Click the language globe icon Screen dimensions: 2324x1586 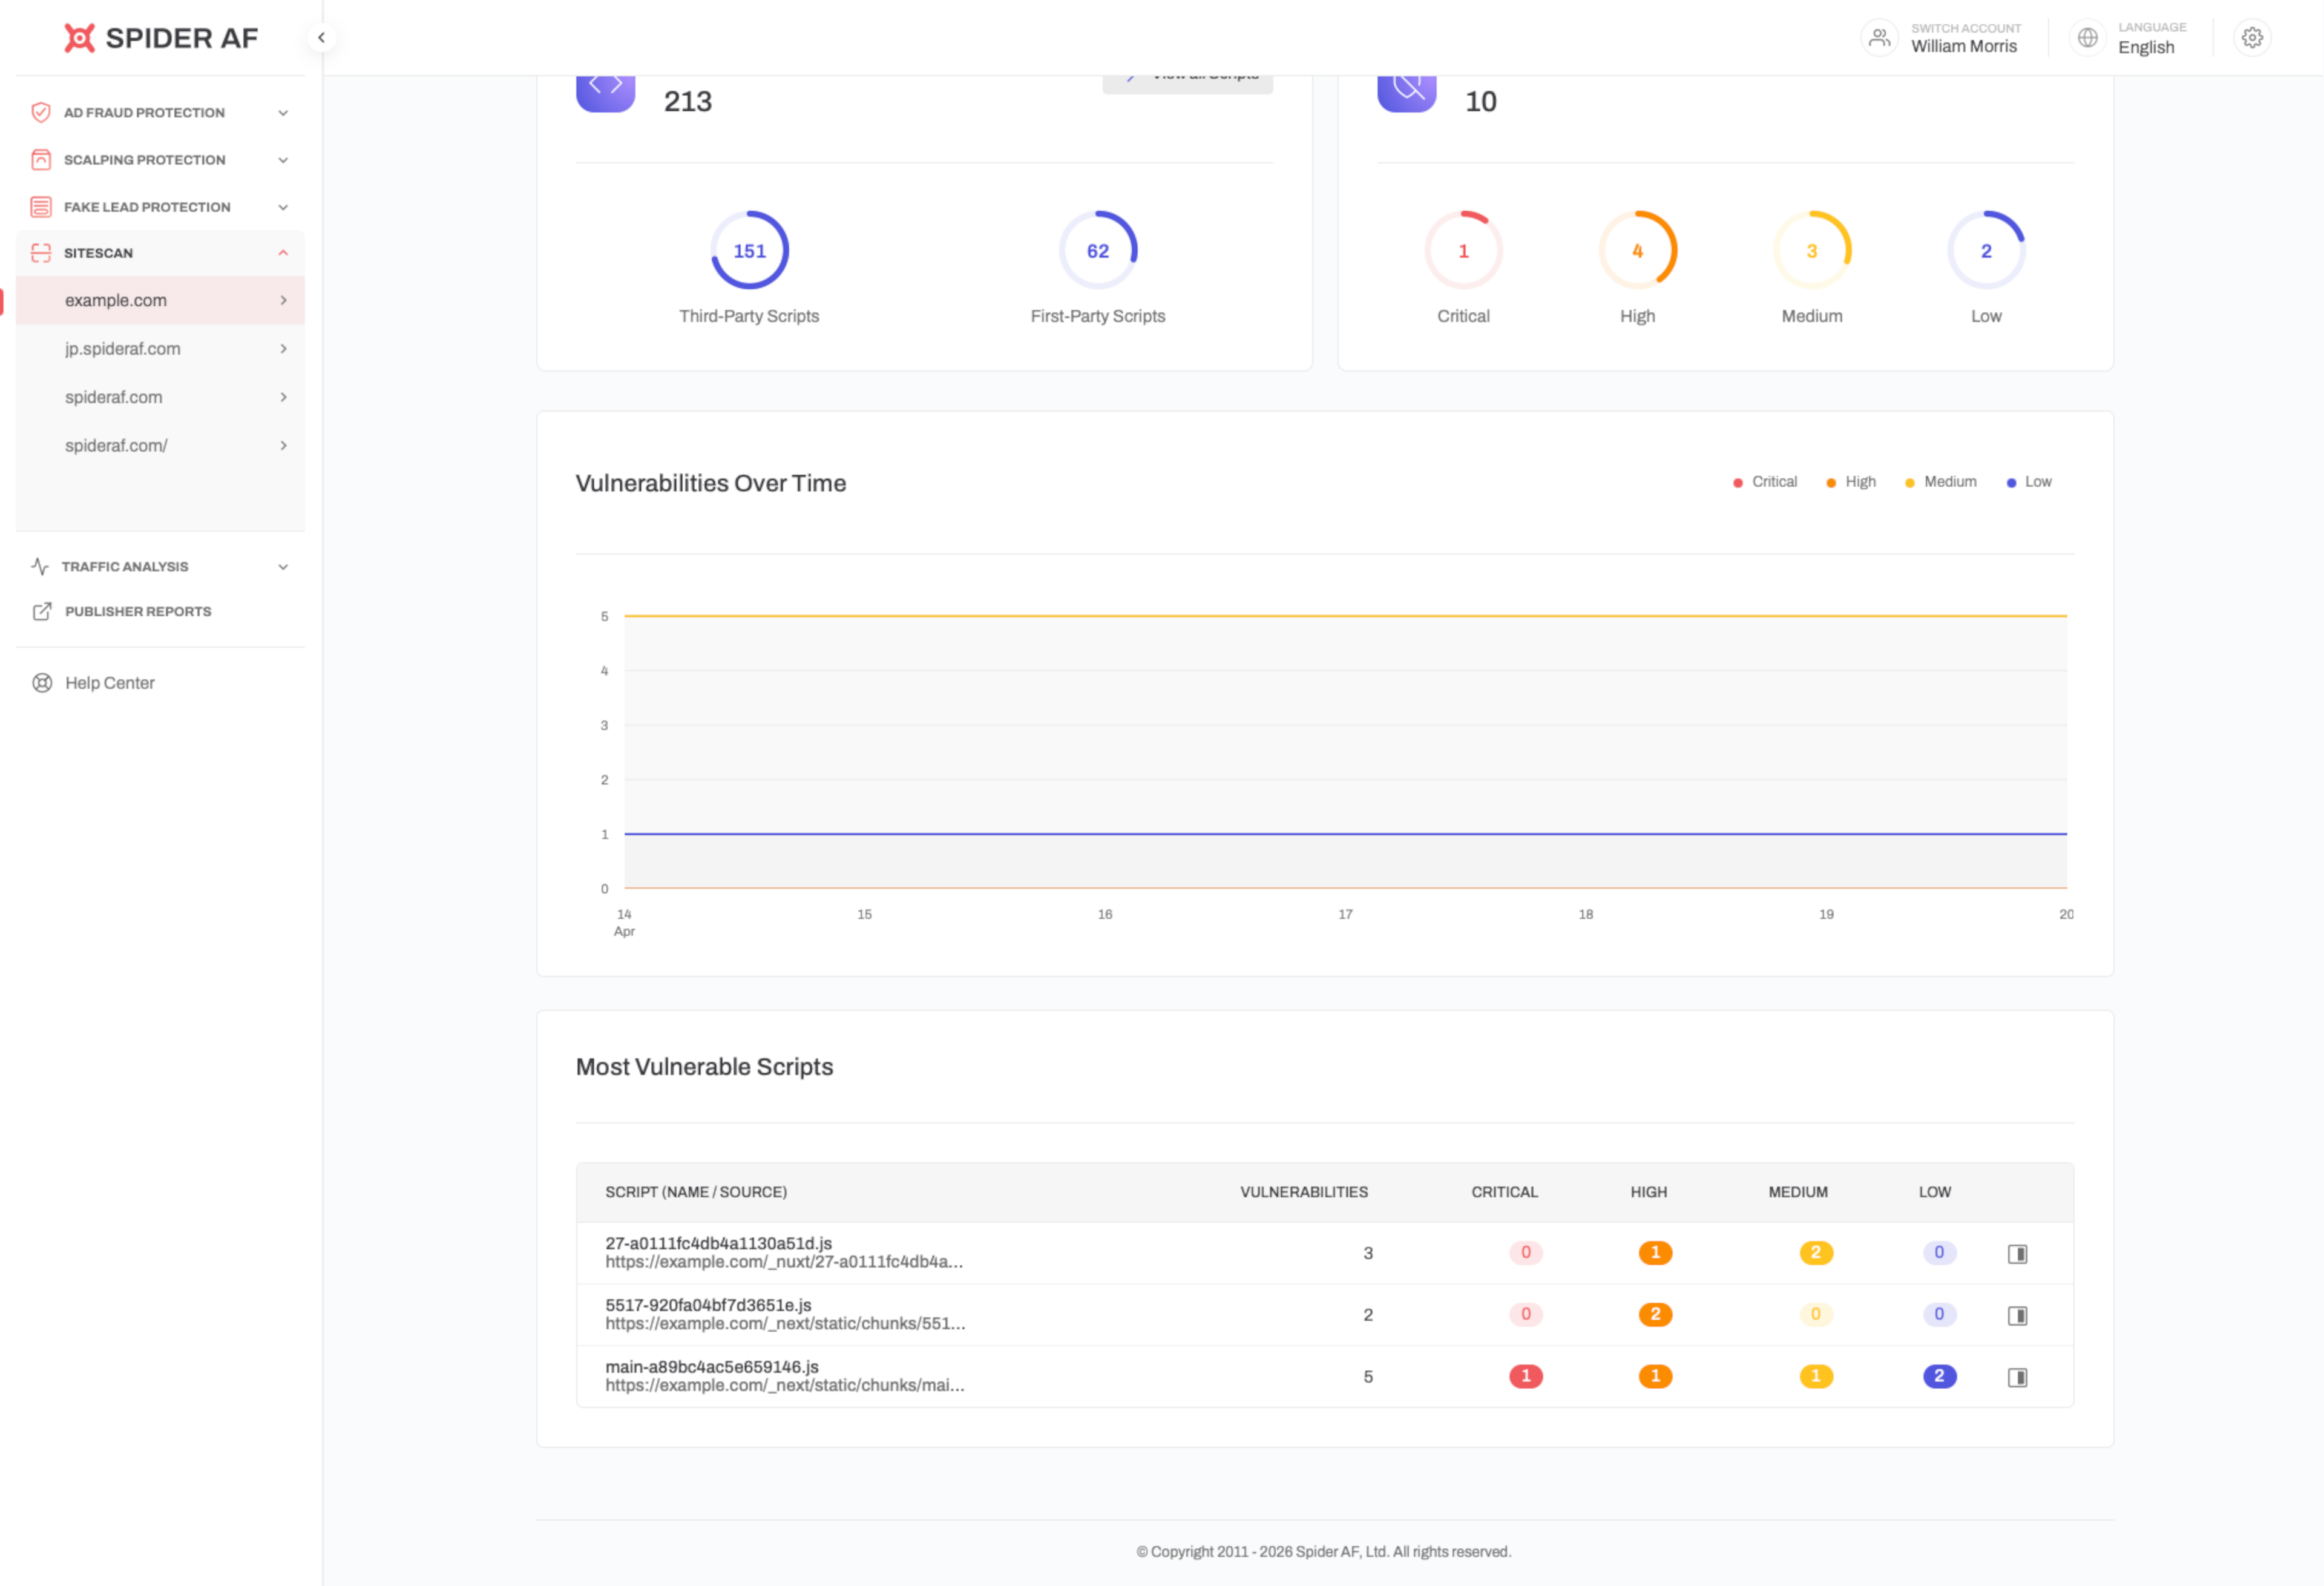[x=2088, y=38]
